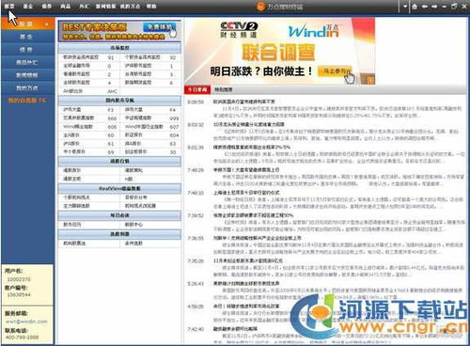The width and height of the screenshot is (470, 346).
Task: Click the 免费体验 button on BEST banner
Action: pos(159,27)
